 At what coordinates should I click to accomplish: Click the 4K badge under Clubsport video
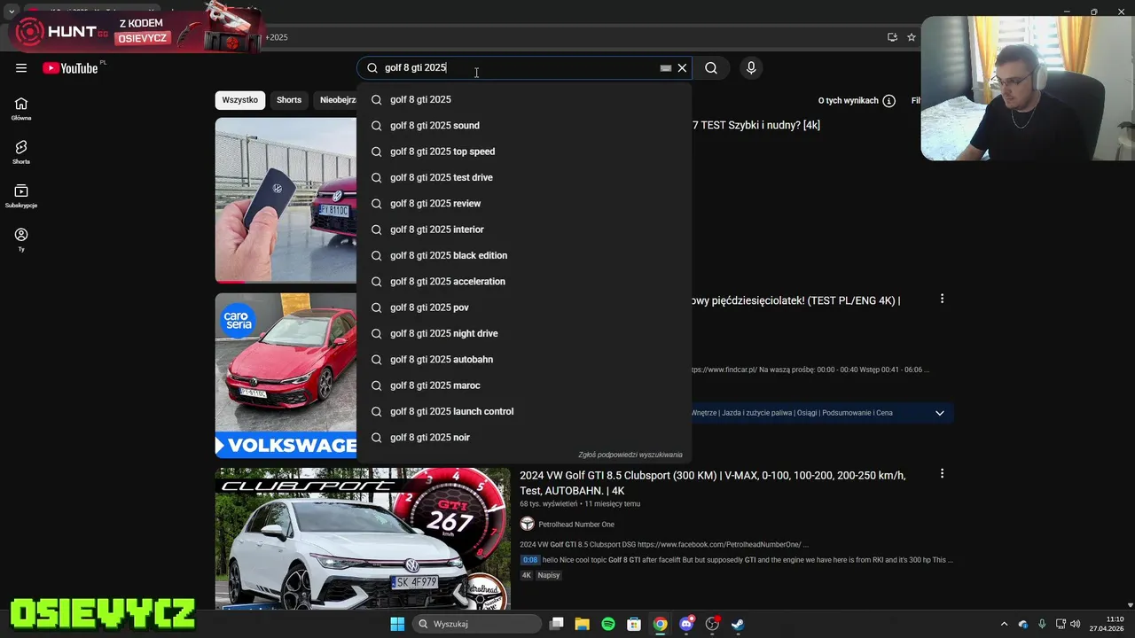(x=527, y=576)
